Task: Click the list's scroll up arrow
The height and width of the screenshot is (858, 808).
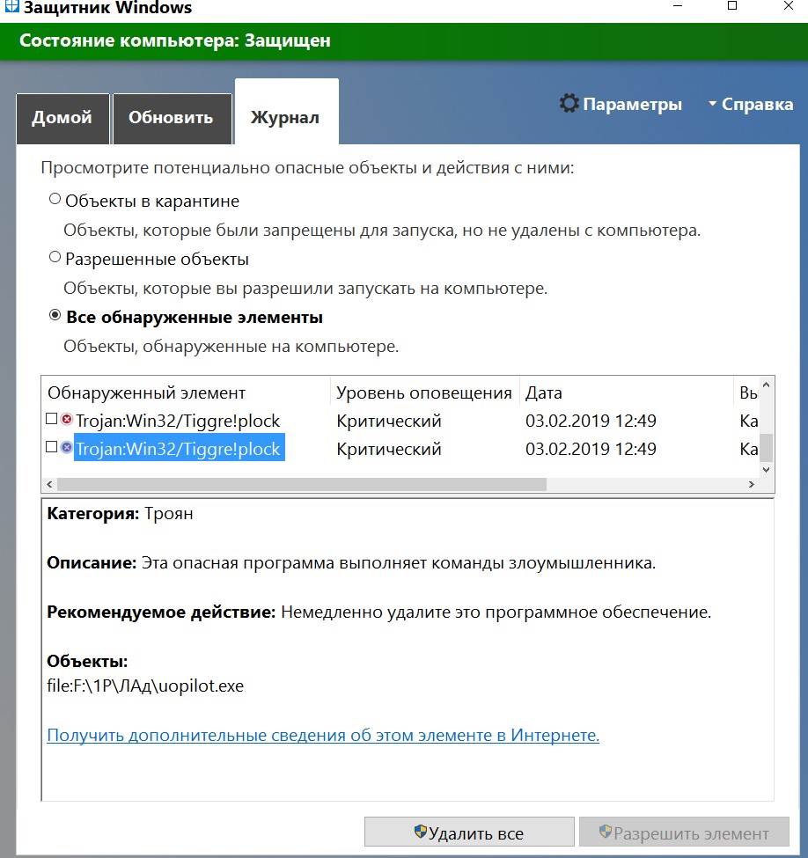Action: (767, 385)
